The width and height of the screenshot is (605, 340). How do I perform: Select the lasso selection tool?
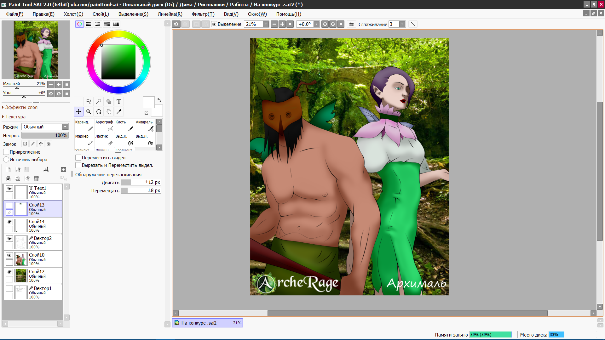pyautogui.click(x=89, y=102)
